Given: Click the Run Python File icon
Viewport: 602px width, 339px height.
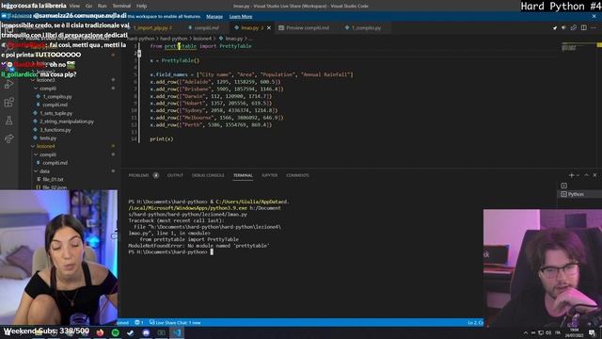Looking at the screenshot, I should [x=555, y=27].
